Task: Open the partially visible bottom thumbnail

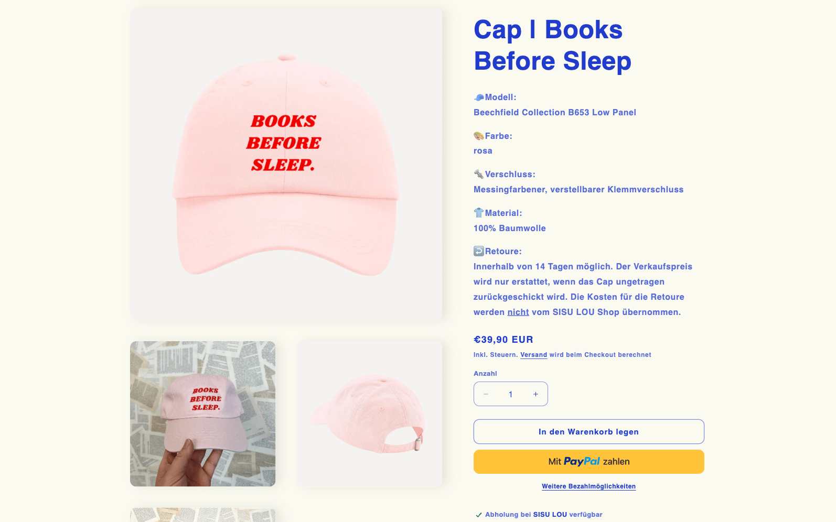Action: tap(202, 515)
